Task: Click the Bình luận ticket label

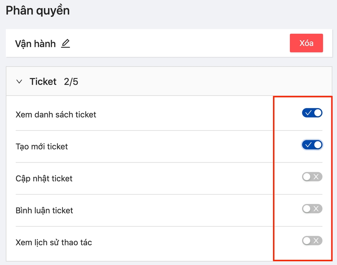Action: (44, 210)
